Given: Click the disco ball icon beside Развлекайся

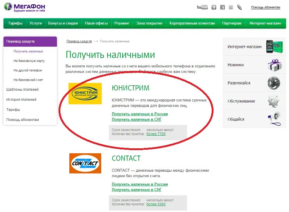Looking at the screenshot, I should coord(274,83).
